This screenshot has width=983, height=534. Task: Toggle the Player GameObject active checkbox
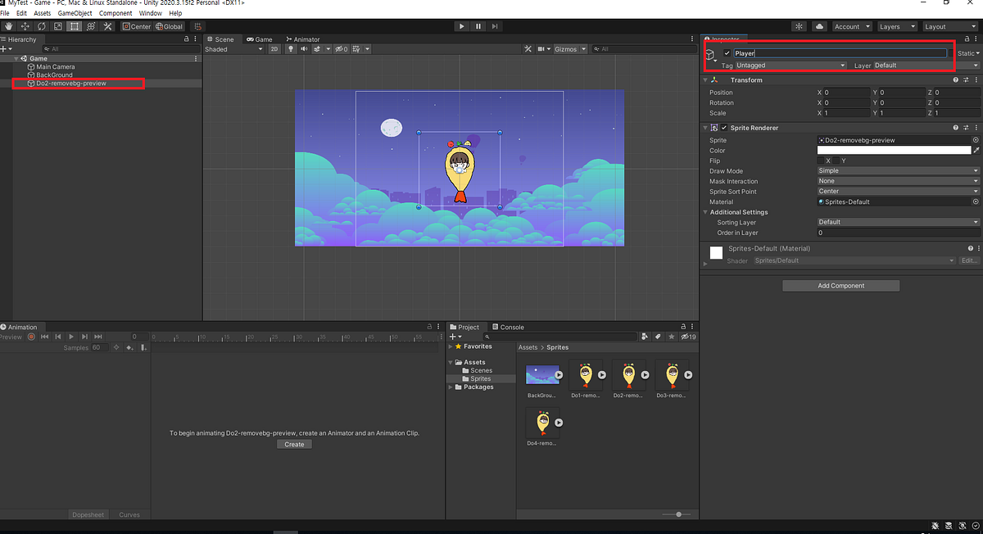tap(726, 52)
